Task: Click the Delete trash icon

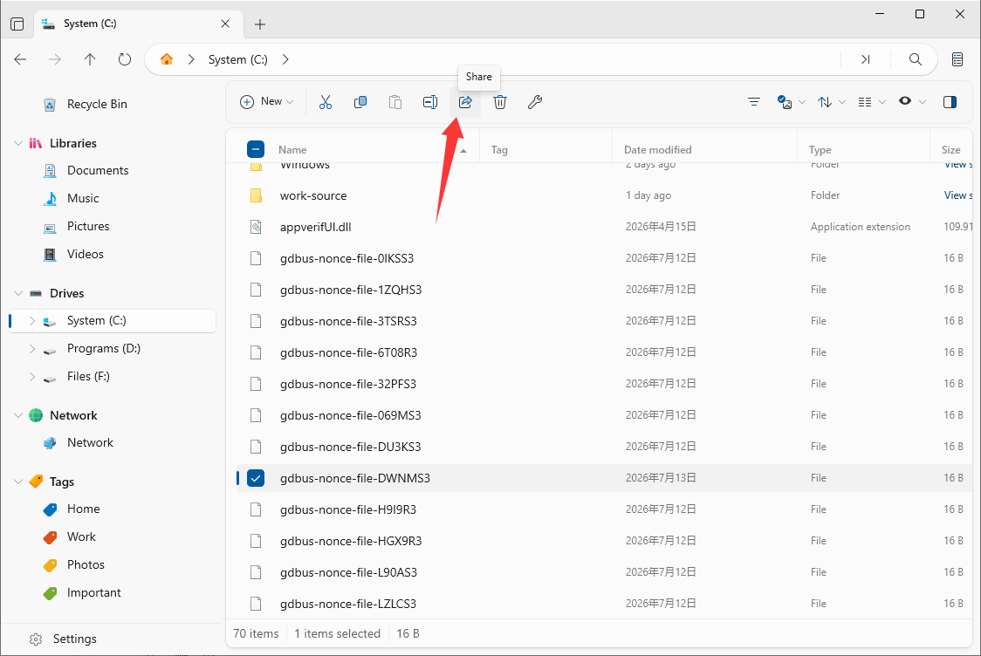Action: click(x=500, y=102)
